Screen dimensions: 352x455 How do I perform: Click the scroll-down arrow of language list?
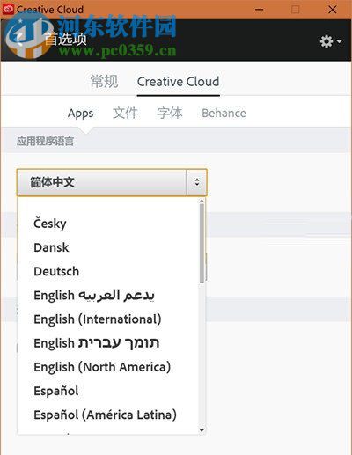(x=202, y=430)
